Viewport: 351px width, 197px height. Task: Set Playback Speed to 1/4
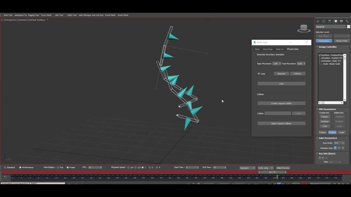click(128, 167)
